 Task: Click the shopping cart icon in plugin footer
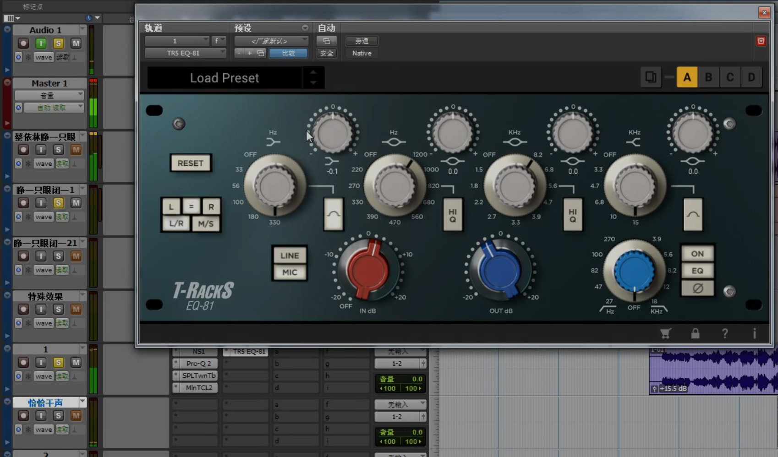tap(665, 333)
